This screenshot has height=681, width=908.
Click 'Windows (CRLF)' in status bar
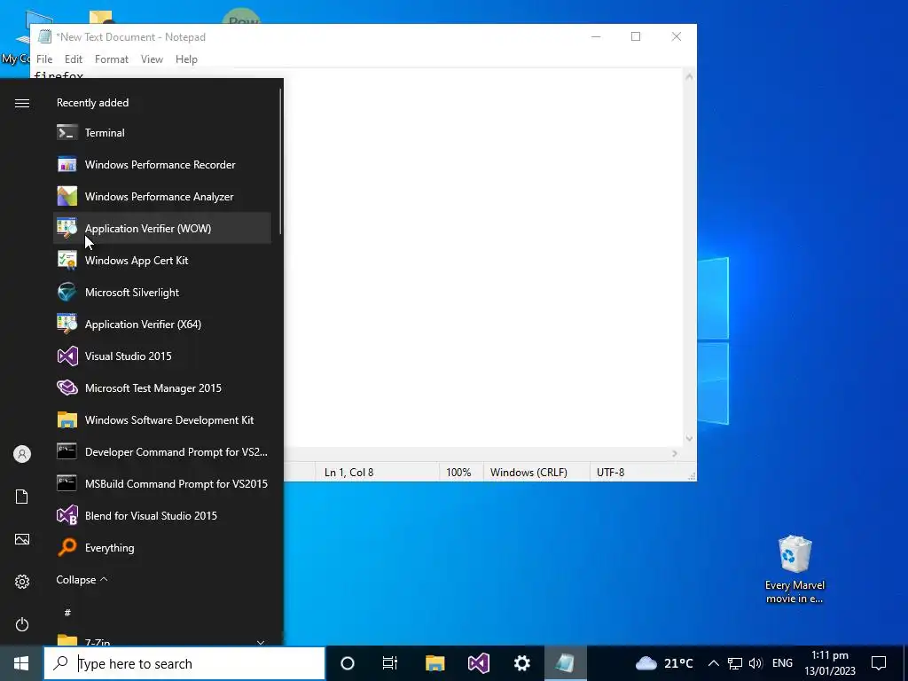pos(528,473)
